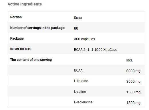Click the Incl: column header
This screenshot has width=149, height=110.
130,60
